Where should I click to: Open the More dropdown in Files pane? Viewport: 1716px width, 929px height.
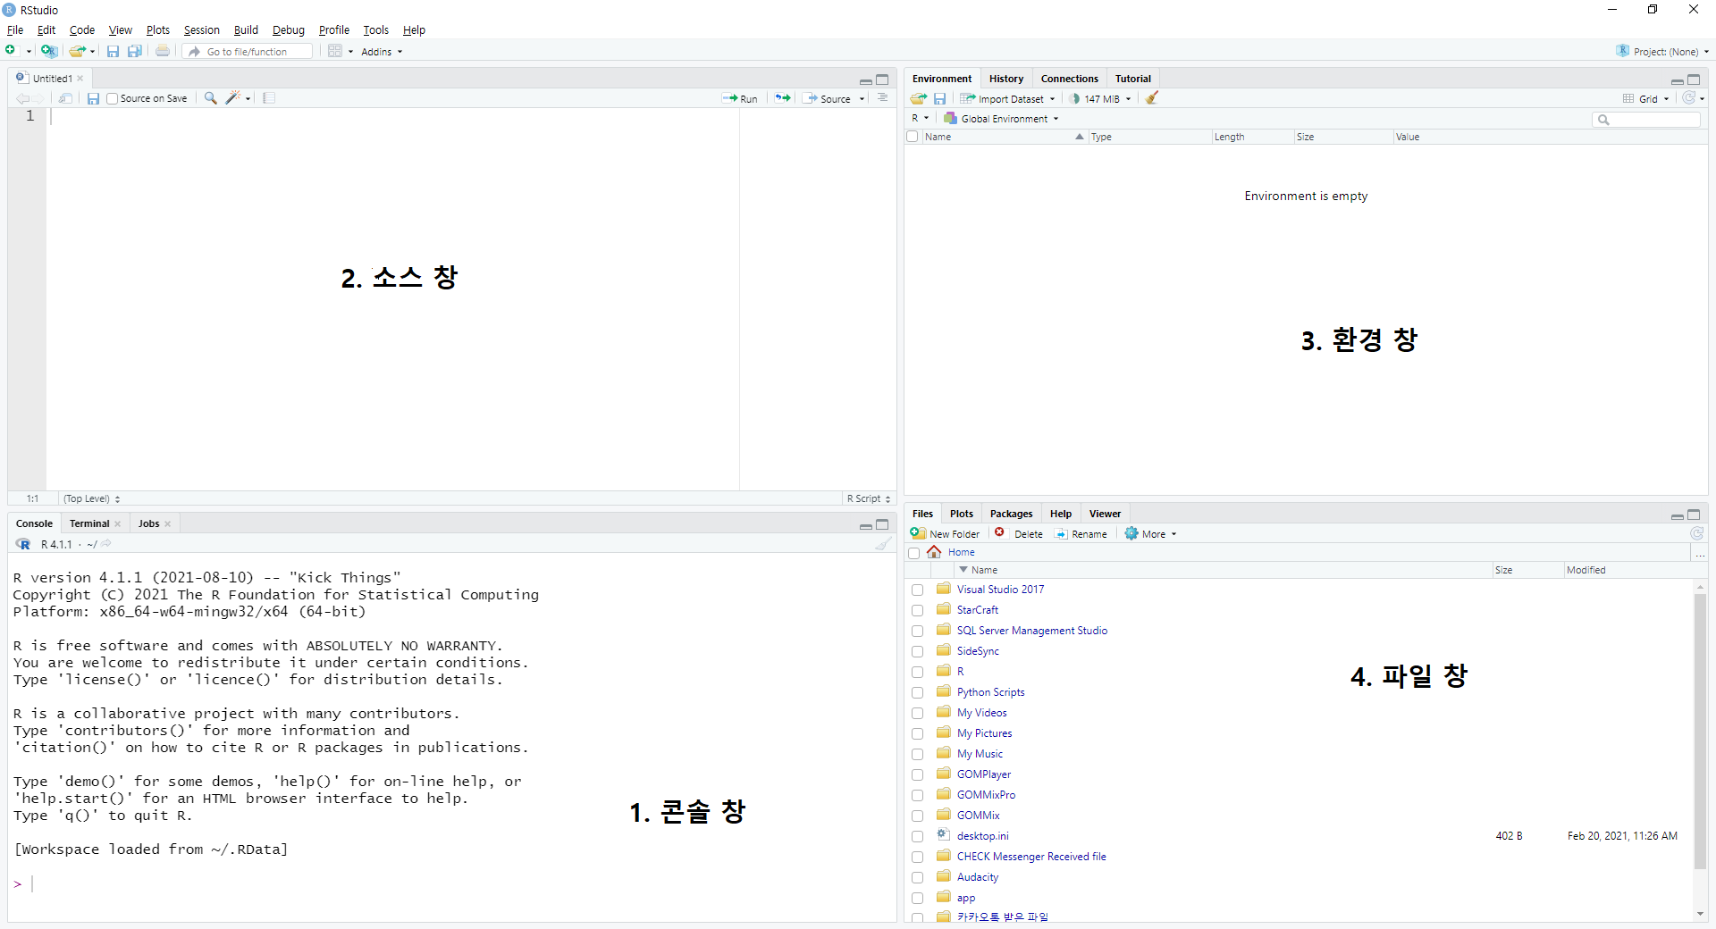point(1151,533)
